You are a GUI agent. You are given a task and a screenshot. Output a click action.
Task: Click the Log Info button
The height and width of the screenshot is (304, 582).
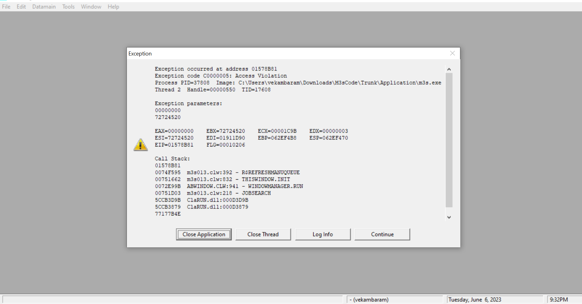click(322, 234)
